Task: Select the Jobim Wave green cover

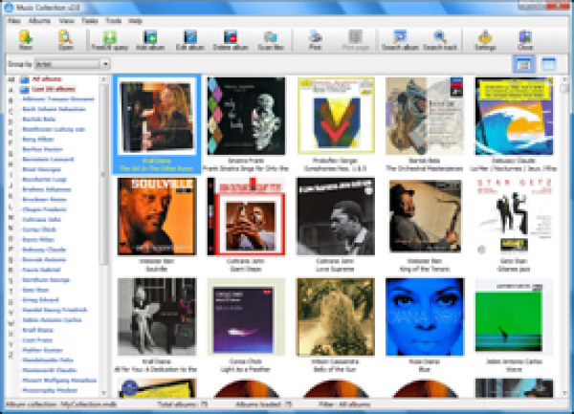Action: 514,316
